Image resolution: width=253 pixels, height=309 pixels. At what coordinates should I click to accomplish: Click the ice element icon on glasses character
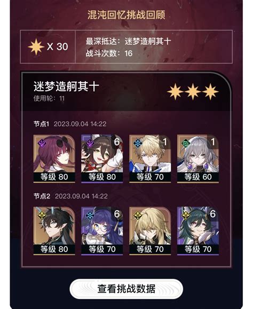[90, 215]
